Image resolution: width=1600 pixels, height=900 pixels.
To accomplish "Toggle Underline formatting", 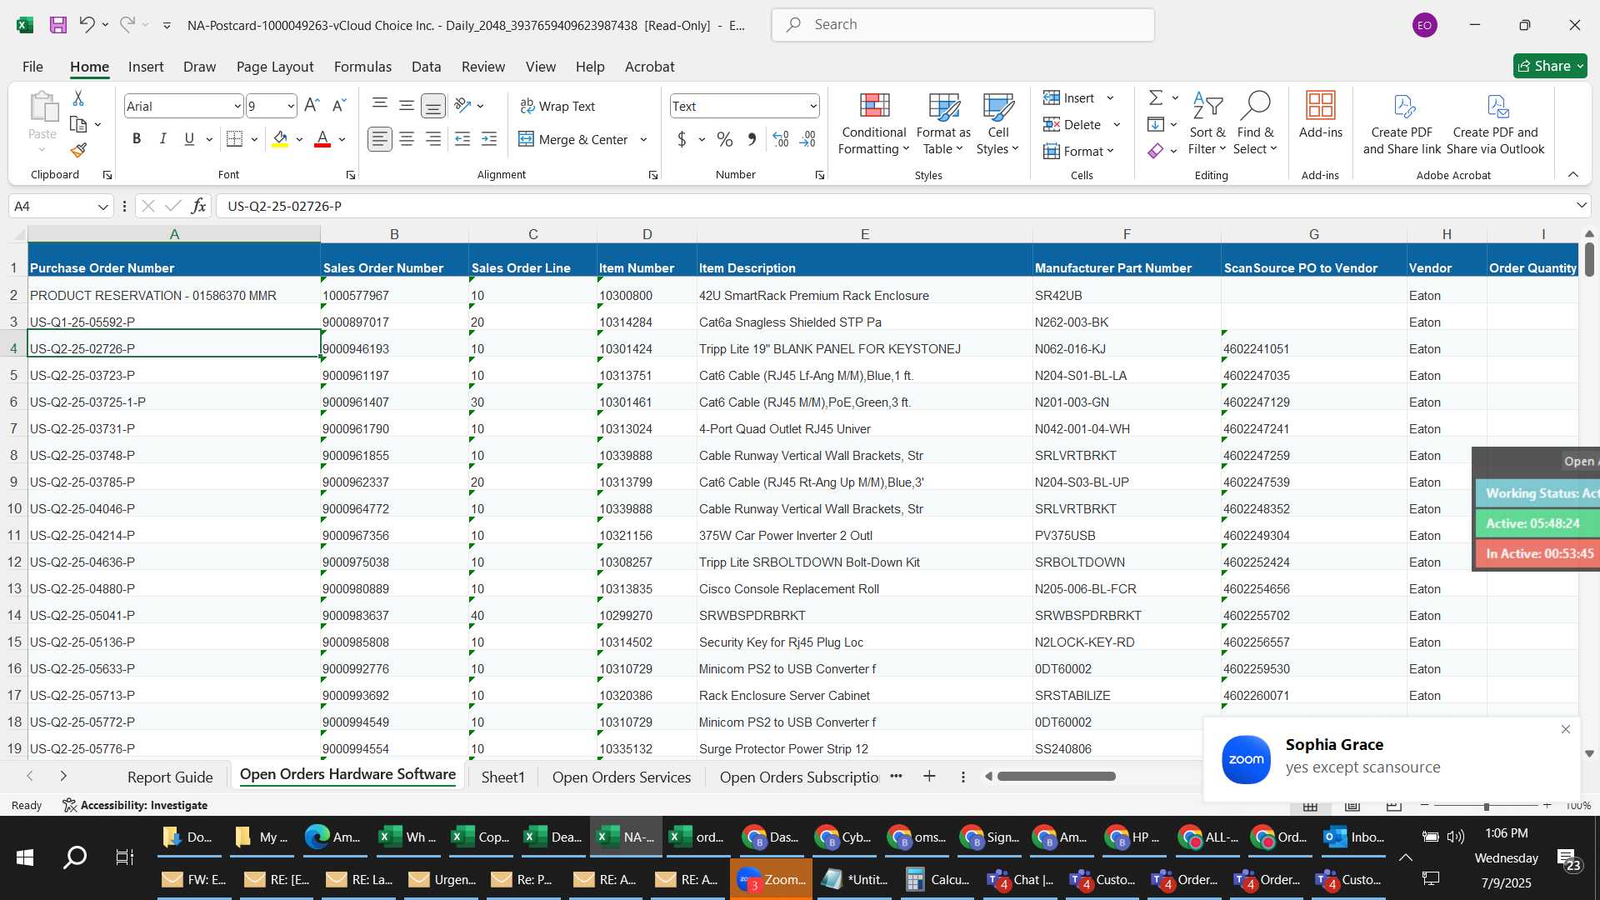I will (x=189, y=139).
